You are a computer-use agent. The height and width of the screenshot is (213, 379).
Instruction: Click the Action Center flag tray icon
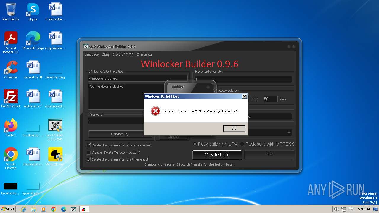coord(351,209)
